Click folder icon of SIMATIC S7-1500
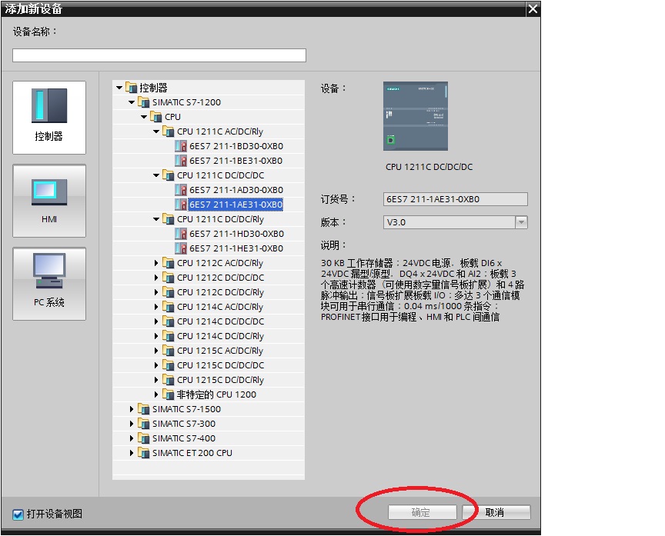The height and width of the screenshot is (536, 665). [x=144, y=409]
